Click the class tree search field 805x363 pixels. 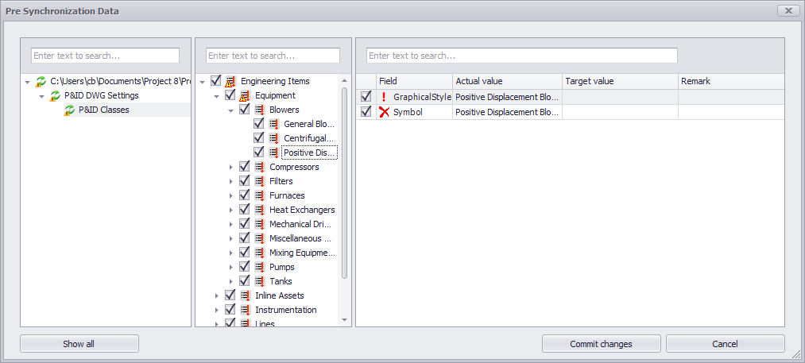pos(273,56)
